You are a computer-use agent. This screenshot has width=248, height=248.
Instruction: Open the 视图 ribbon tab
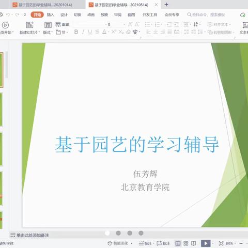coord(131,15)
